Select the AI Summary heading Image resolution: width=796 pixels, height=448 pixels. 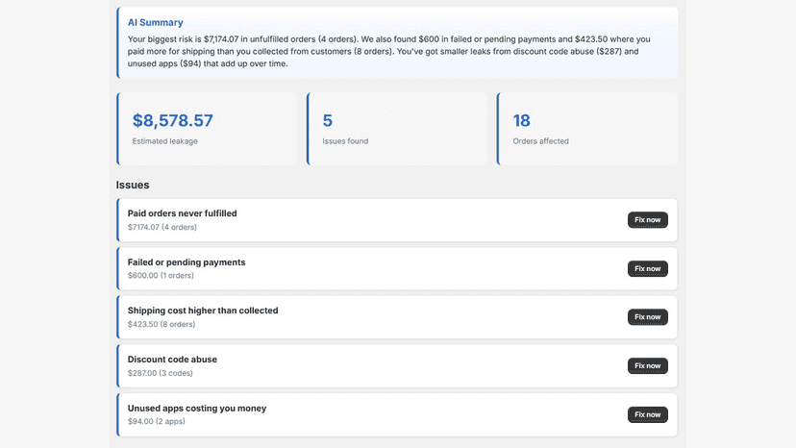156,22
